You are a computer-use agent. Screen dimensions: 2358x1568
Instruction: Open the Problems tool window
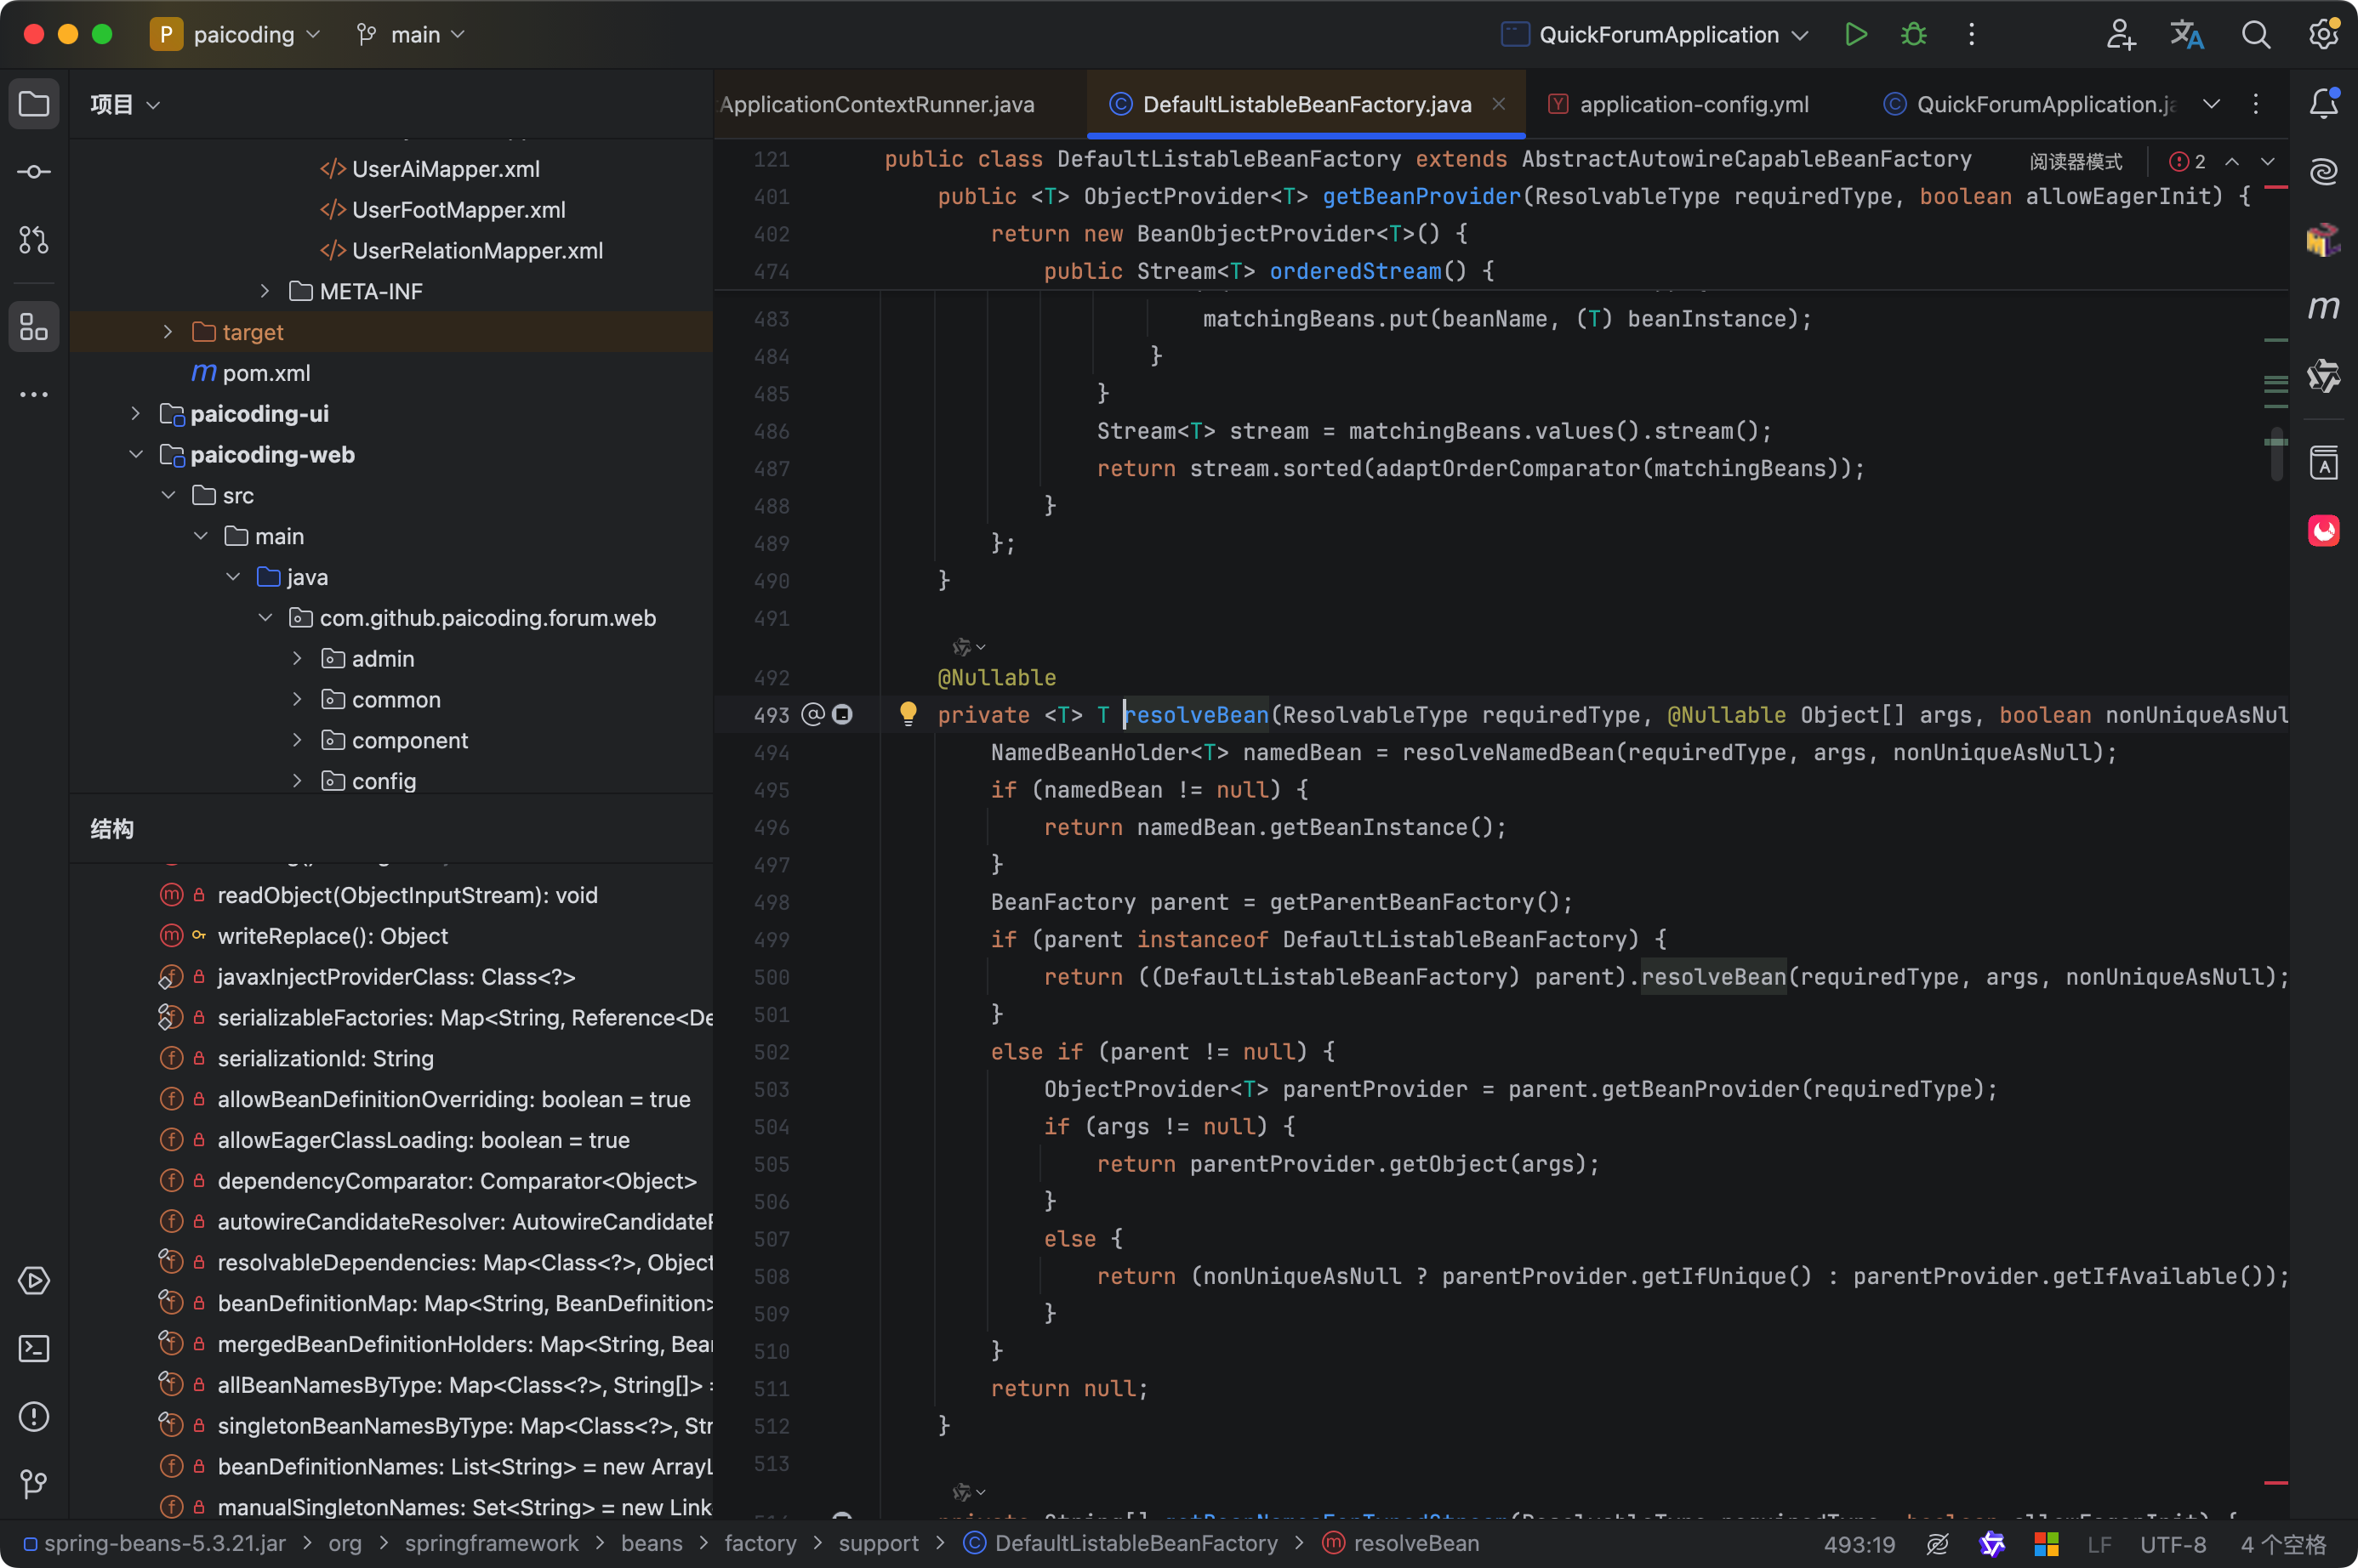[x=34, y=1417]
